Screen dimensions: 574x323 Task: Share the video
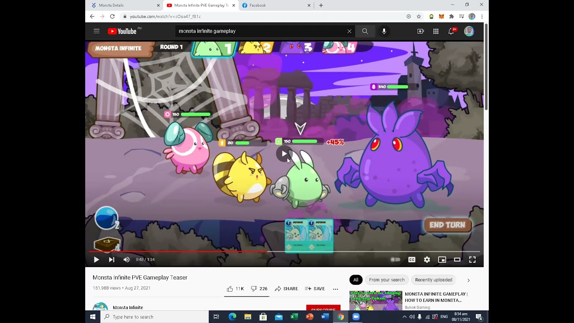coord(287,288)
